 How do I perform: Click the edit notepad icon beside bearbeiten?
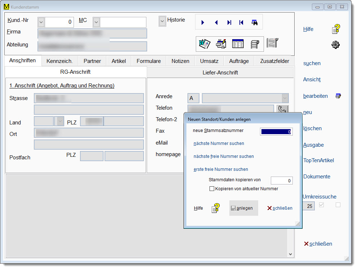tap(338, 96)
